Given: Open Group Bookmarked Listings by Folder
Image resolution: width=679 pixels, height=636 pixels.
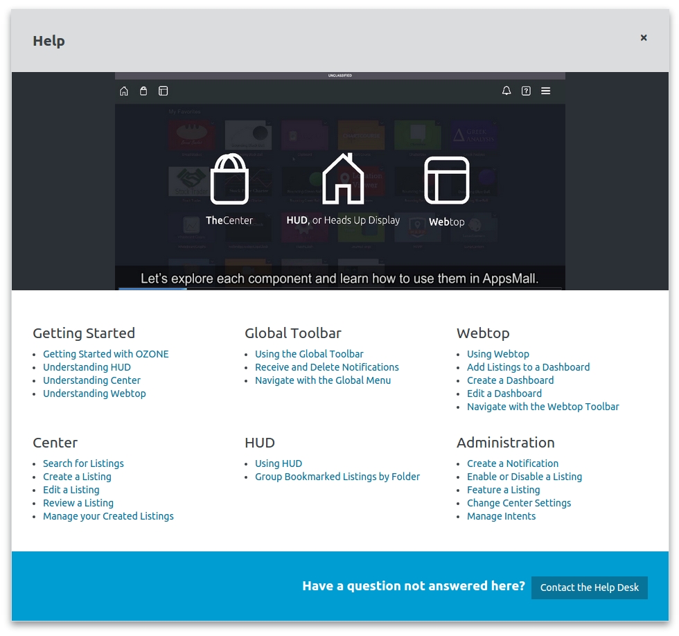Looking at the screenshot, I should (337, 477).
